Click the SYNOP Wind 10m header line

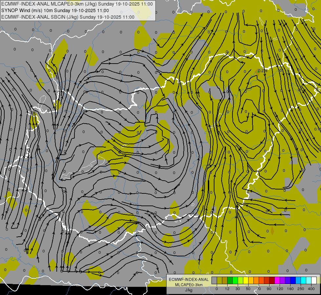pos(55,10)
